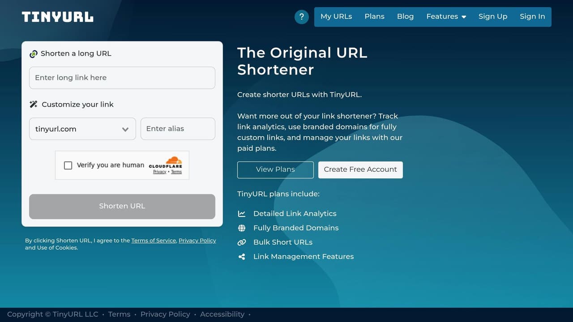Viewport: 573px width, 322px height.
Task: Focus the long link input field
Action: coord(122,78)
